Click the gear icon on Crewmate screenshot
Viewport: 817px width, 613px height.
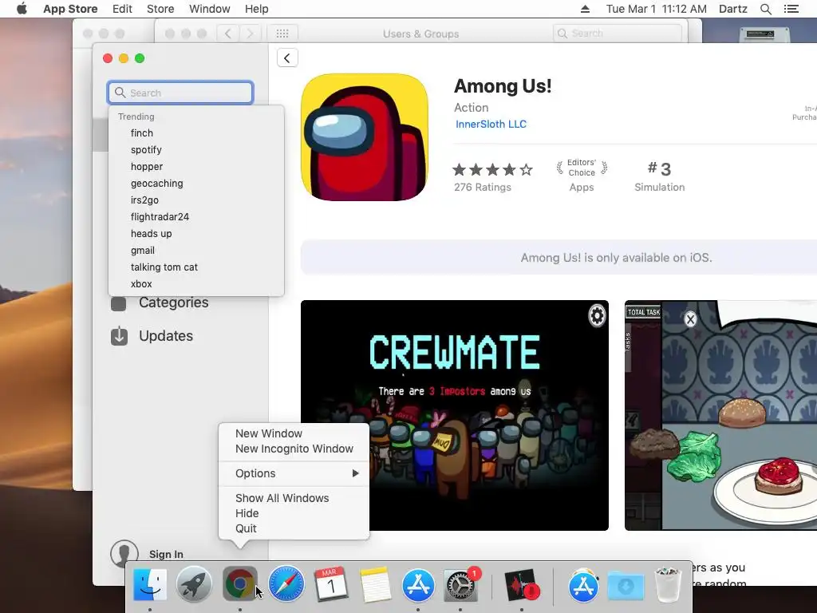(x=597, y=315)
